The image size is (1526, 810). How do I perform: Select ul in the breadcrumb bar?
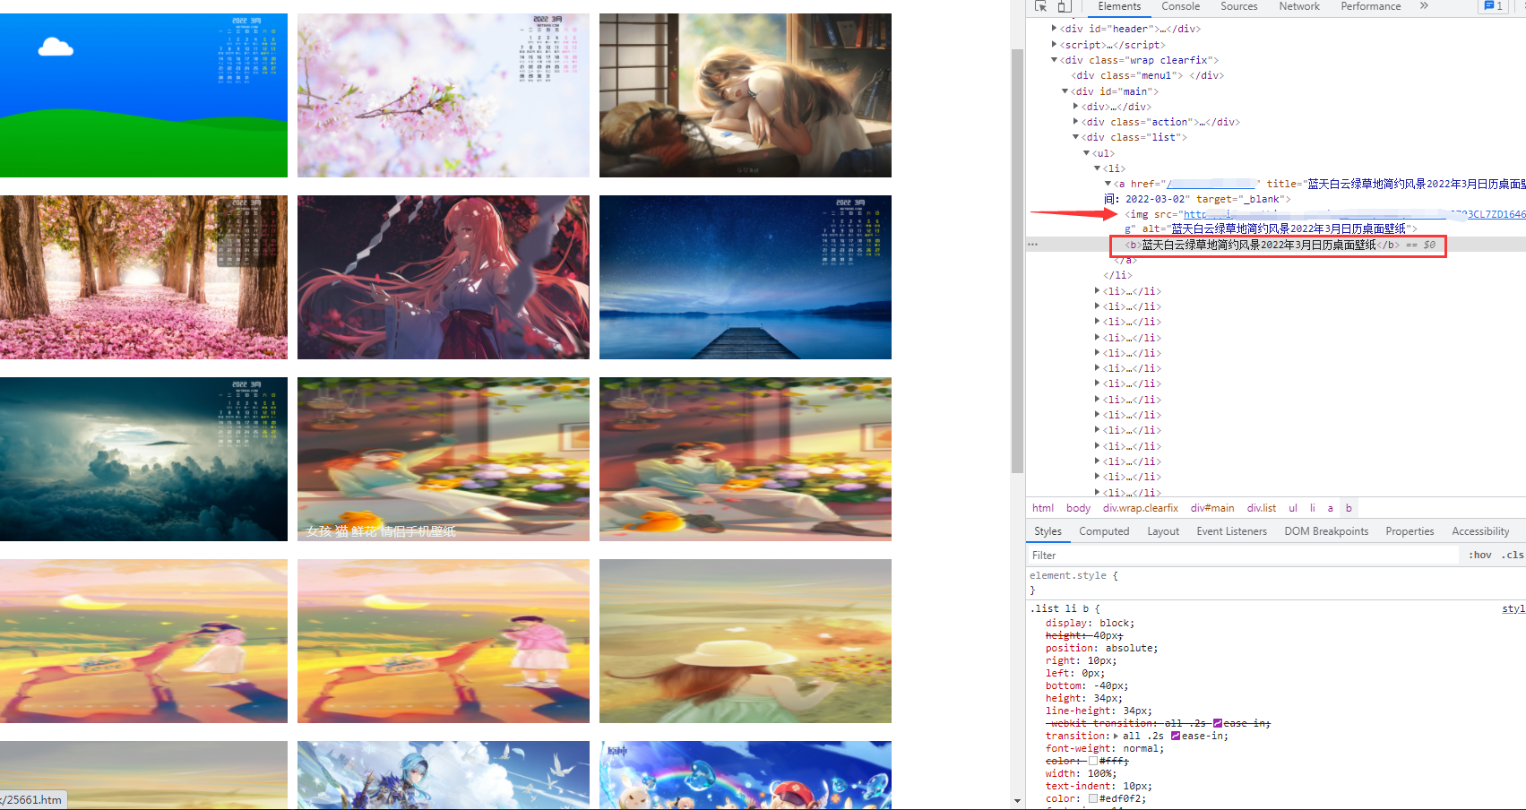point(1292,508)
